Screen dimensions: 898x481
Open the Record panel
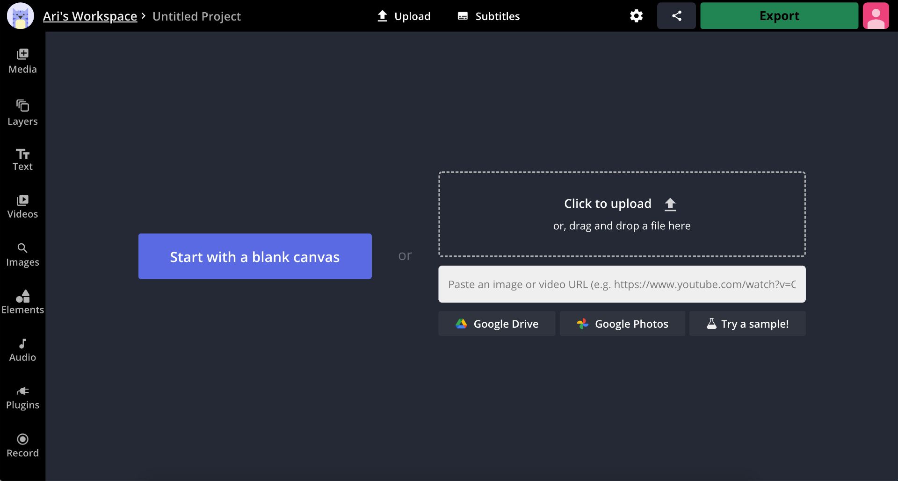coord(22,446)
